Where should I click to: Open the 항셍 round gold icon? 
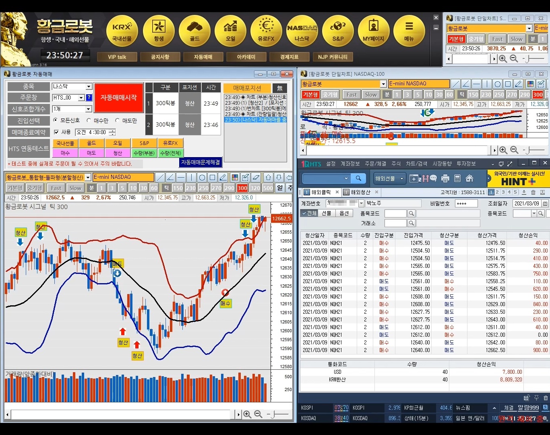click(159, 31)
